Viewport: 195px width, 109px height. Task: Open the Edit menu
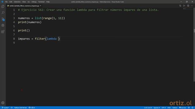(x=11, y=2)
